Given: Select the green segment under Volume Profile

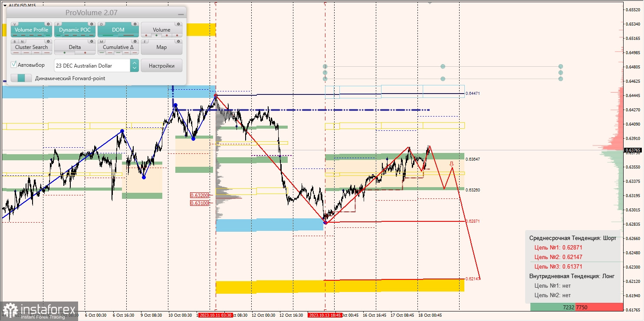Looking at the screenshot, I should click(48, 35).
